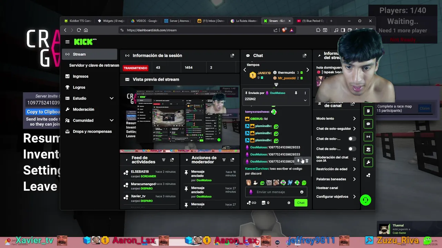Open chat settings gear icon
This screenshot has width=442, height=248.
point(289,203)
